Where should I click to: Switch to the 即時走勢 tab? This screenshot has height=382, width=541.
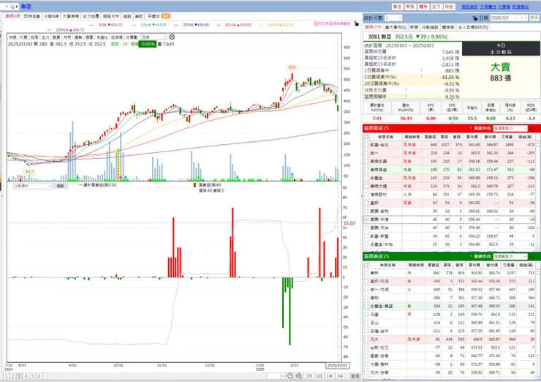[31, 16]
